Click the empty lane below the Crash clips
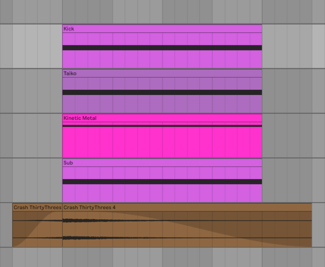This screenshot has width=325, height=267. (162, 257)
